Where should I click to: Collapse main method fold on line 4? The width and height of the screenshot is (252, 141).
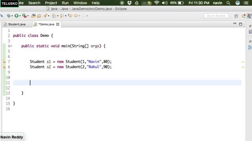coord(11,46)
